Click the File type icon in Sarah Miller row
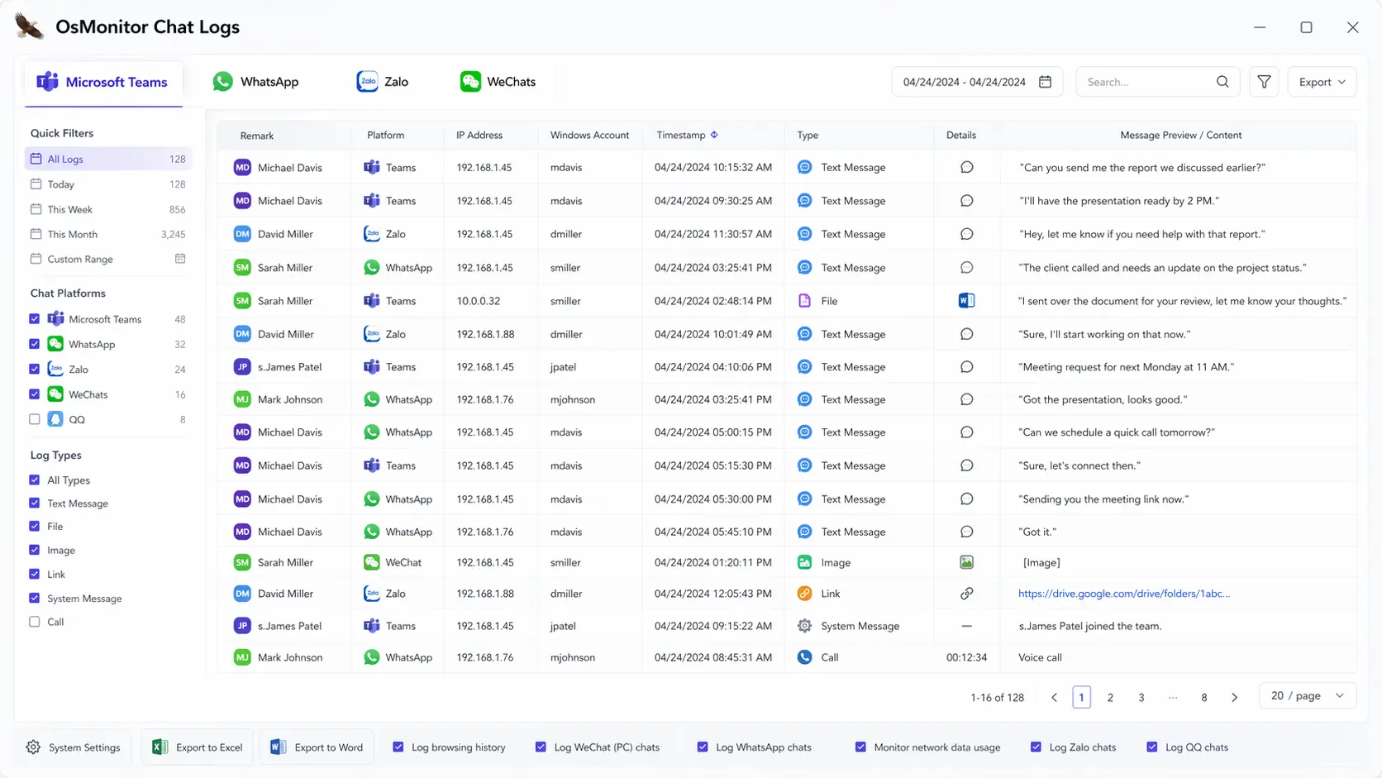 (804, 301)
